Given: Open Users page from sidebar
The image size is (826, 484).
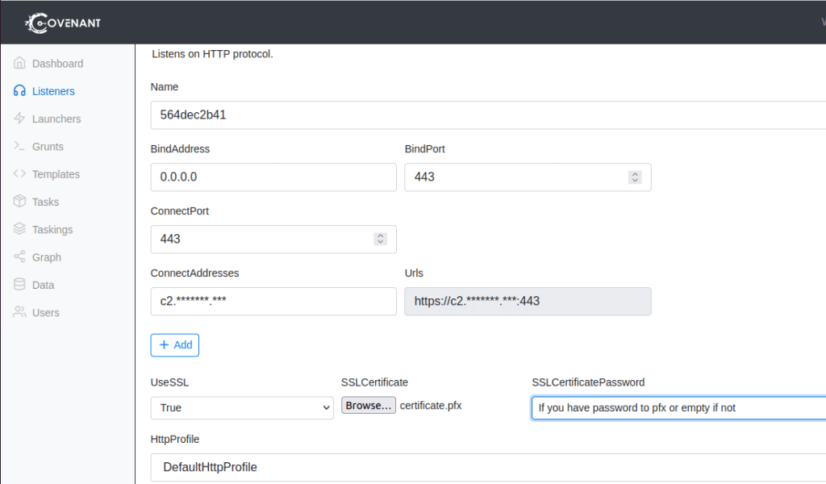Looking at the screenshot, I should pos(45,313).
